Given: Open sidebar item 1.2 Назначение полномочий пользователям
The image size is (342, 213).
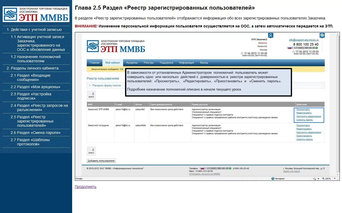Looking at the screenshot, I should coord(36,59).
